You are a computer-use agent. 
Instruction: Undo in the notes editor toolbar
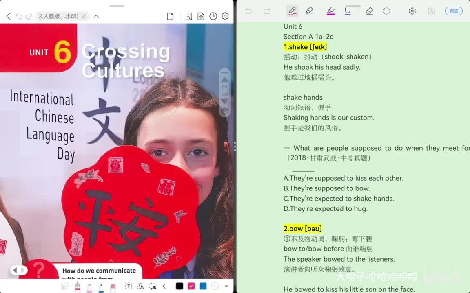(248, 11)
